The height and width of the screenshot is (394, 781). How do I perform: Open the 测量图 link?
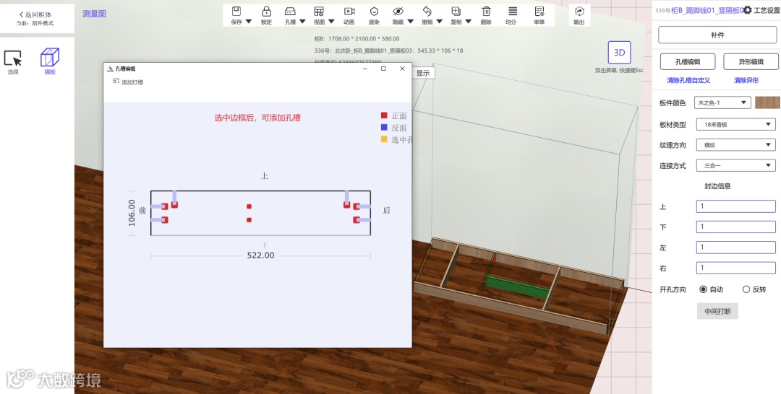click(x=94, y=14)
